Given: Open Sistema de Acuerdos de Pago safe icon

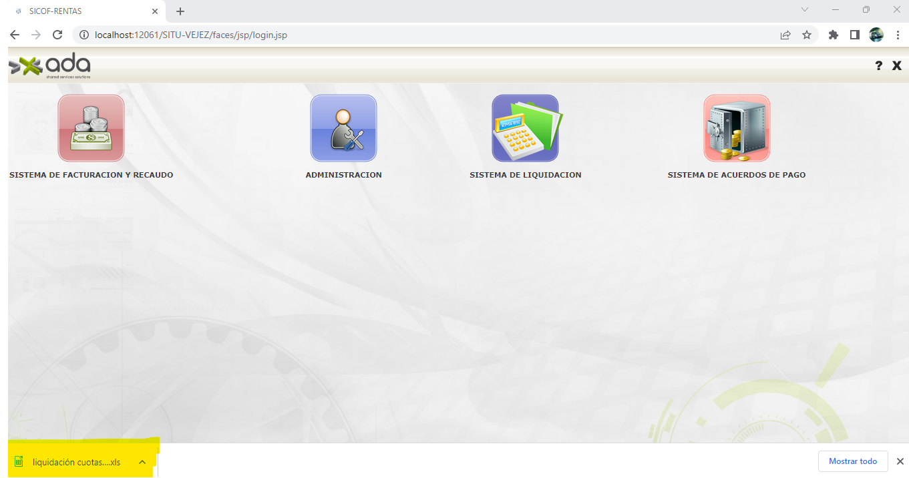Looking at the screenshot, I should point(736,128).
